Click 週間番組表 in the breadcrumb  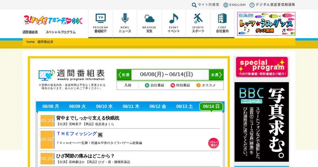tap(45, 42)
